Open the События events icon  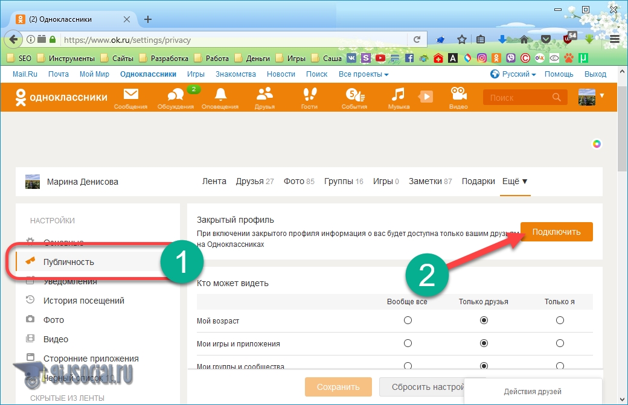(354, 98)
